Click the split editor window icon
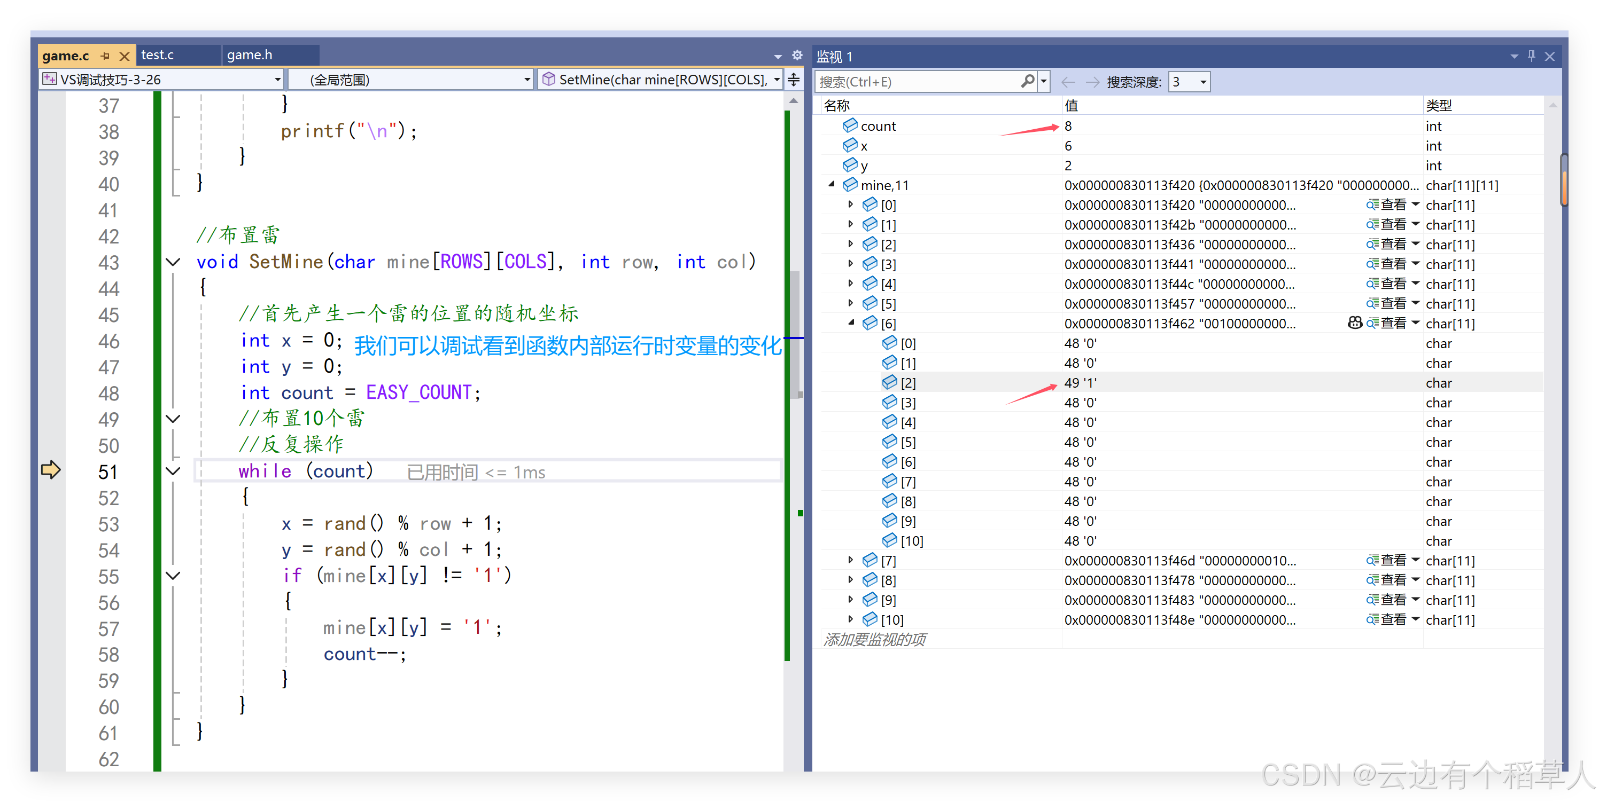This screenshot has width=1599, height=802. 793,80
